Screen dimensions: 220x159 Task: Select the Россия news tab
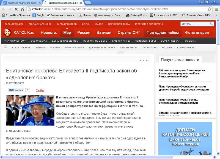pyautogui.click(x=84, y=33)
